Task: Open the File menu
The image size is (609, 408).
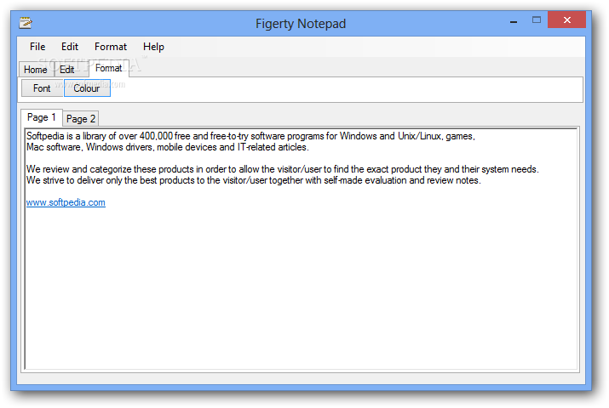Action: point(37,47)
